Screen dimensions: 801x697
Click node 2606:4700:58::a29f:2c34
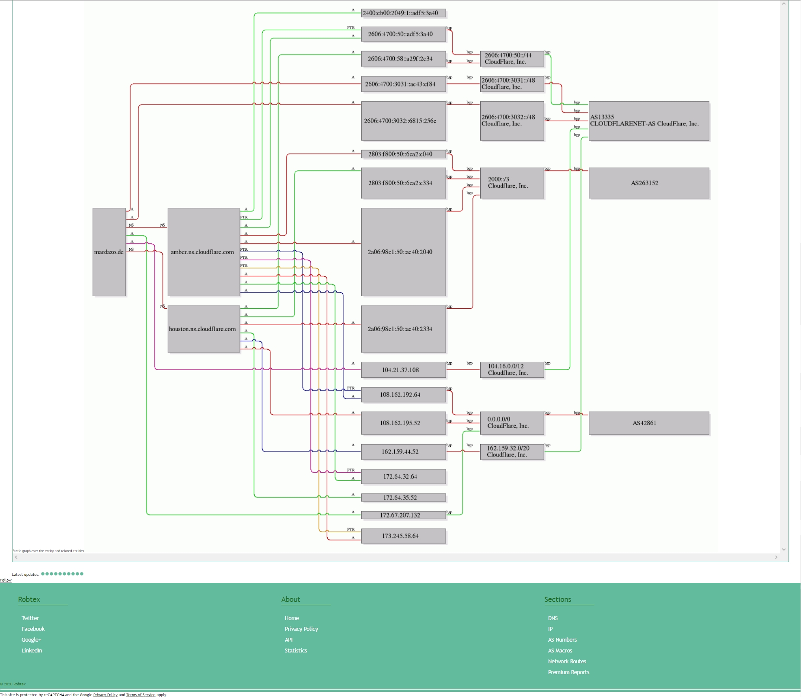403,58
